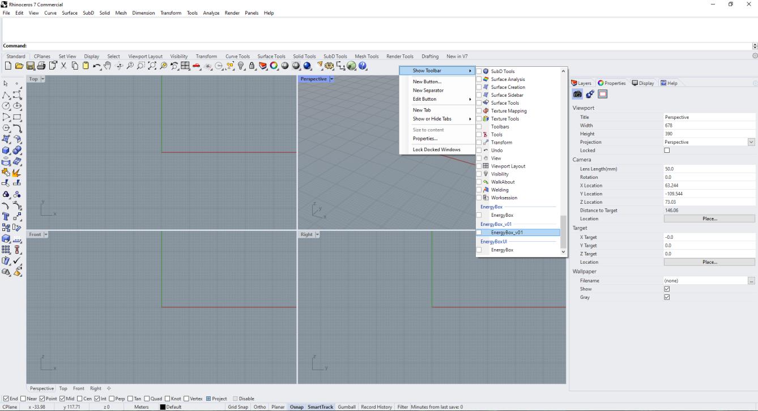The height and width of the screenshot is (411, 758).
Task: Tick the EnergyBox_v01 toolbar checkbox
Action: pyautogui.click(x=479, y=233)
